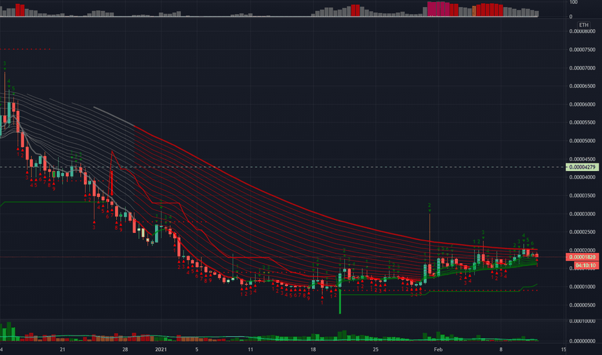Click the 0.00005500 price axis label
Image resolution: width=602 pixels, height=355 pixels.
[x=582, y=123]
